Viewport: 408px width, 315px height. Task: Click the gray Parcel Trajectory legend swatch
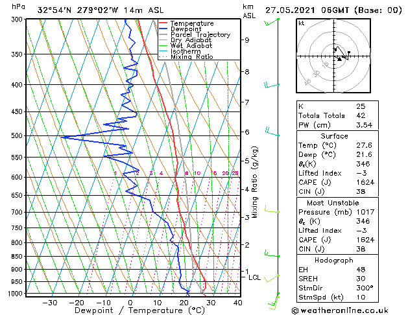pyautogui.click(x=163, y=34)
